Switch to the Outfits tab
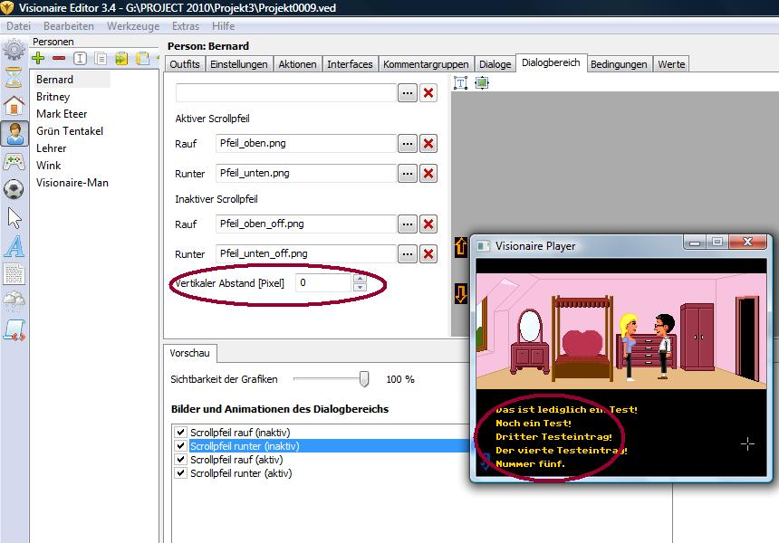 (x=184, y=64)
